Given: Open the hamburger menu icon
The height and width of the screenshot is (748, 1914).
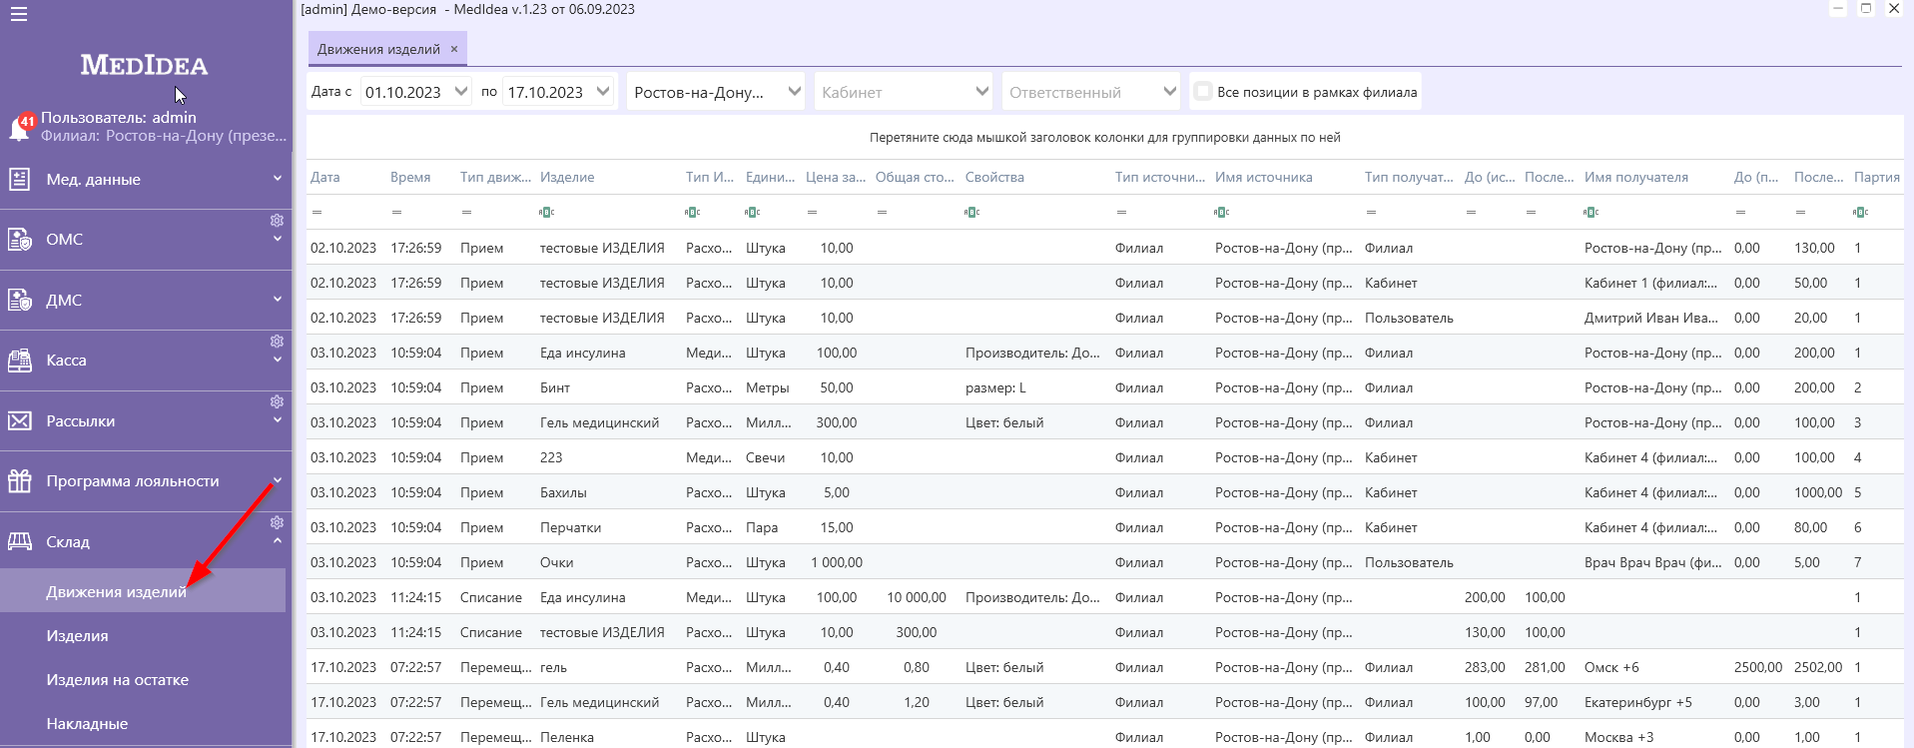Looking at the screenshot, I should (19, 14).
